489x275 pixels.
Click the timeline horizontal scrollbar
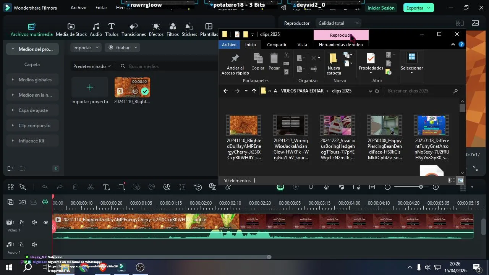pos(162,257)
